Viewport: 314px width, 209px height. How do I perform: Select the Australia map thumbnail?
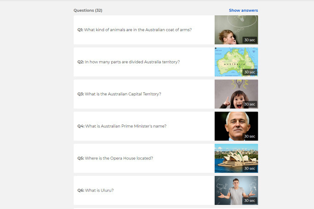point(236,62)
